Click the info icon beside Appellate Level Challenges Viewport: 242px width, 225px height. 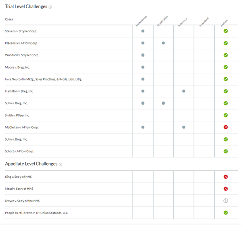[x=60, y=164]
